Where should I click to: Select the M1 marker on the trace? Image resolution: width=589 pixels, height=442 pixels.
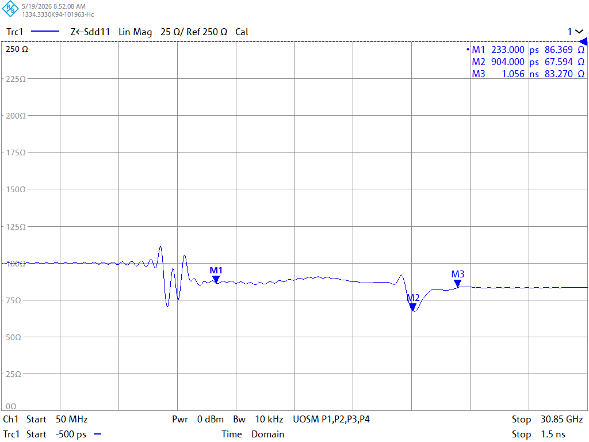[216, 279]
